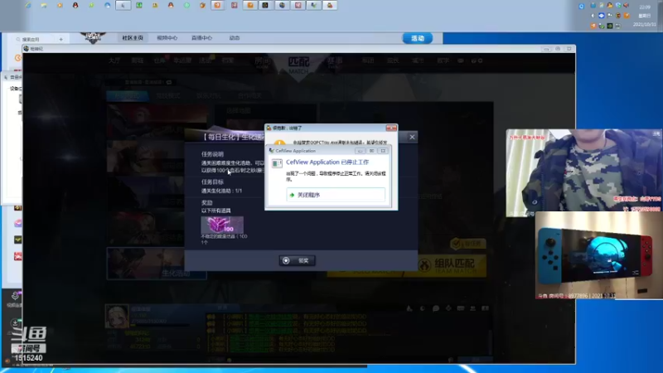This screenshot has width=663, height=373.
Task: Click the yellow quest badge above team match
Action: (x=468, y=244)
